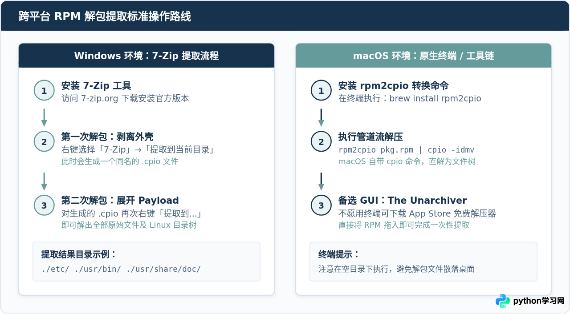Click the line "对生成的 .cpio 再次右键「提取到...」"
570x314 pixels.
tap(132, 213)
